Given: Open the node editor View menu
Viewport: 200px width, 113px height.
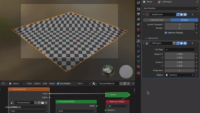Looking at the screenshot, I should (29, 84).
